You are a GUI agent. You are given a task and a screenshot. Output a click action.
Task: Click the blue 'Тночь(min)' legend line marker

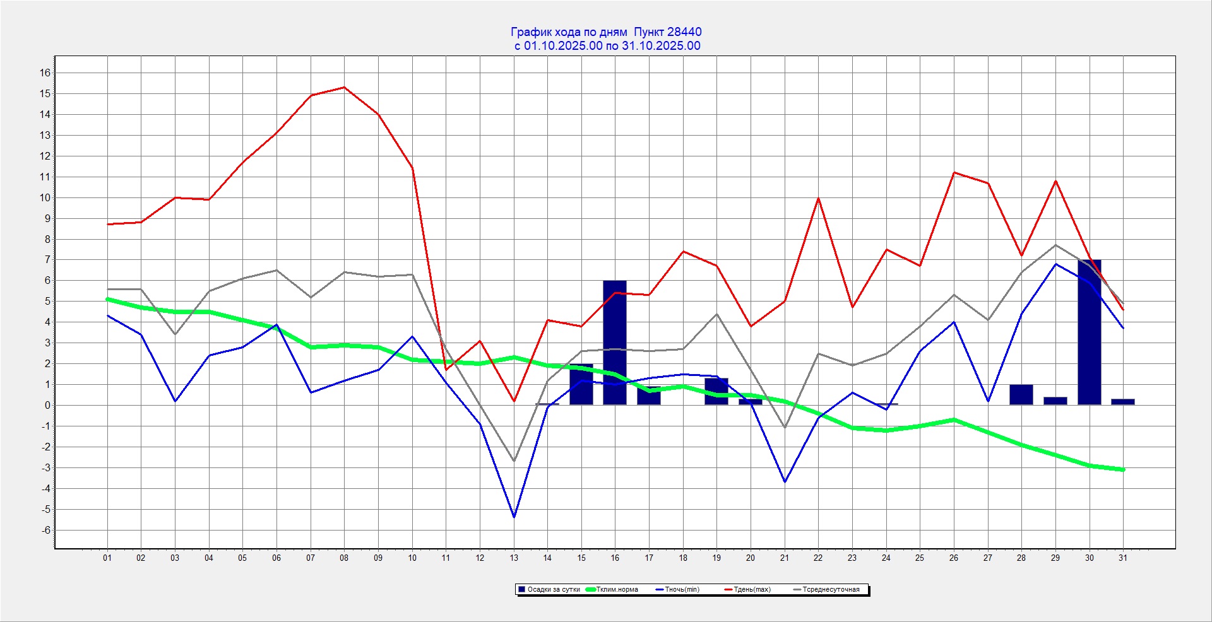pyautogui.click(x=660, y=590)
